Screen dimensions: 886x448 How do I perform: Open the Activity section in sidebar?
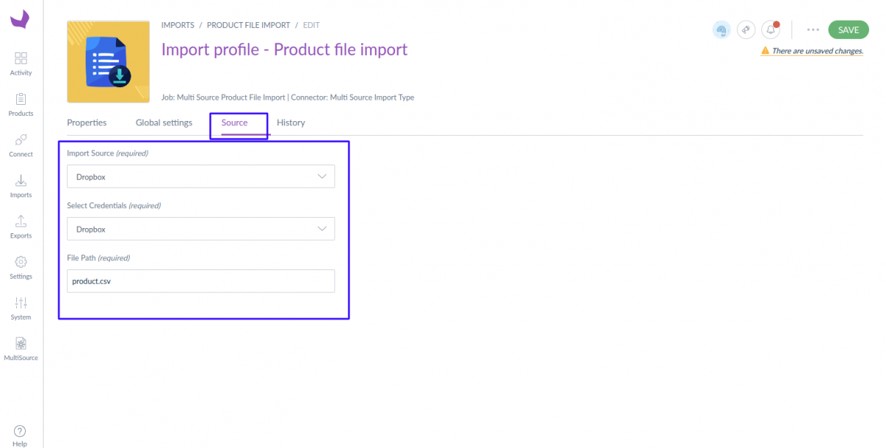(21, 62)
